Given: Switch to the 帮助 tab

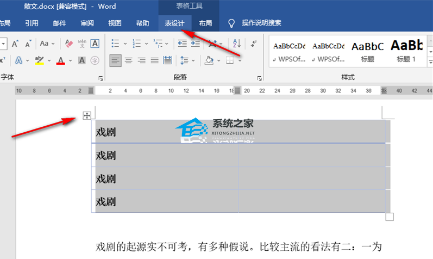Looking at the screenshot, I should 142,23.
